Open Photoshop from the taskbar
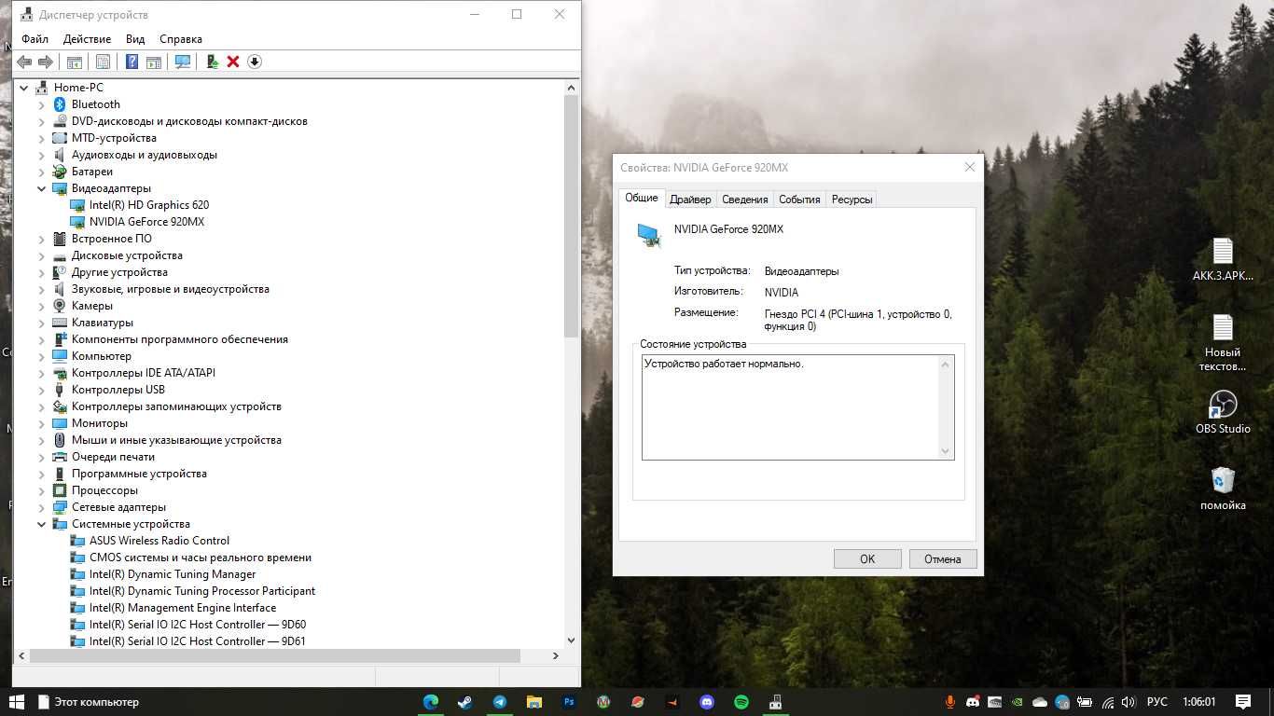1274x716 pixels. [569, 702]
